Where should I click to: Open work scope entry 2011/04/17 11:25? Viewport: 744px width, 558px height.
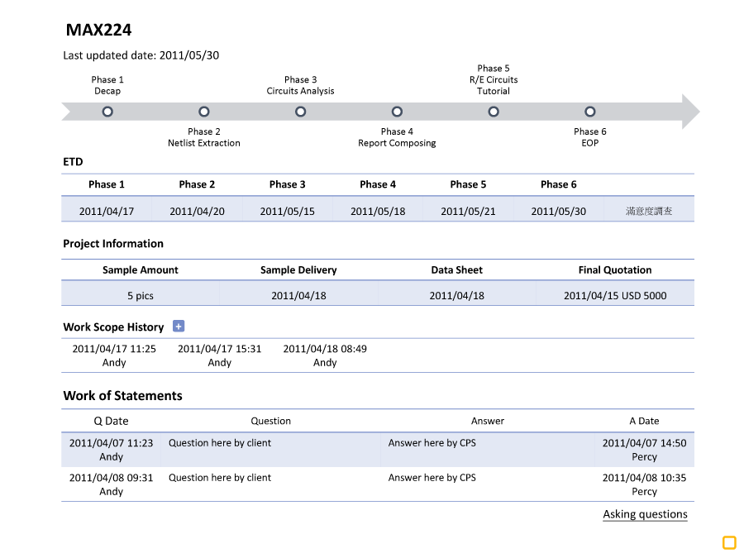tap(114, 355)
